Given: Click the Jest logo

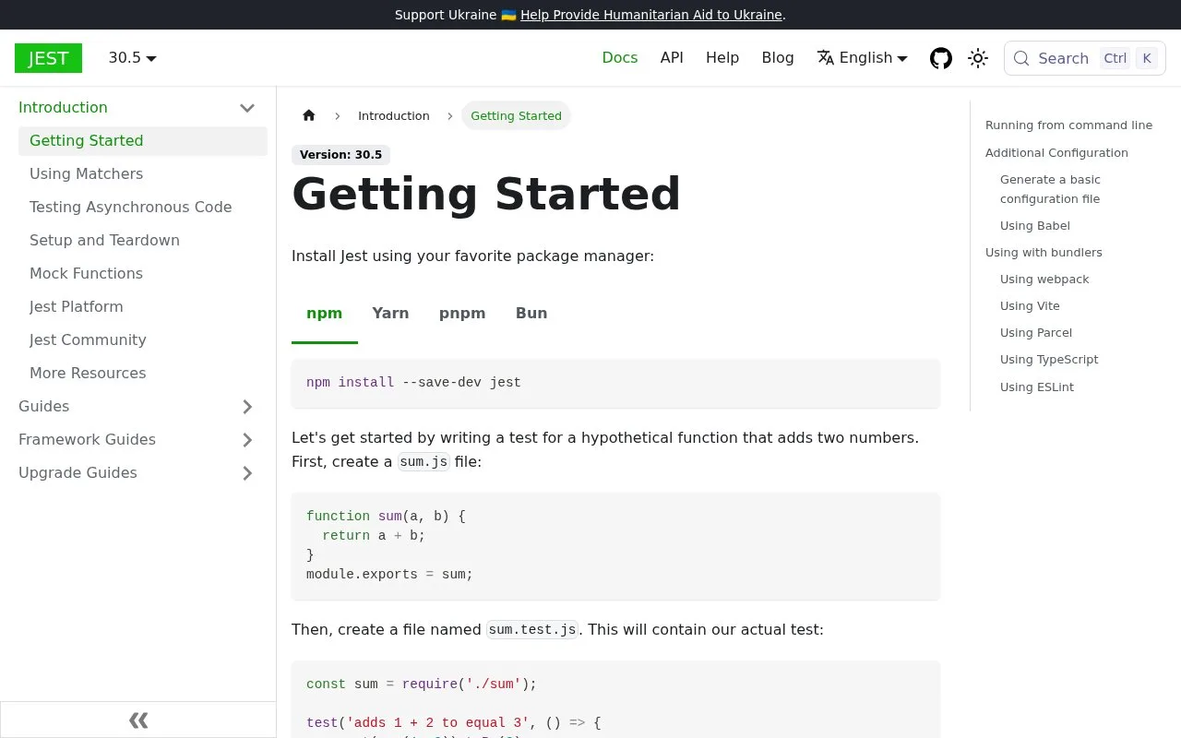Looking at the screenshot, I should pos(48,58).
